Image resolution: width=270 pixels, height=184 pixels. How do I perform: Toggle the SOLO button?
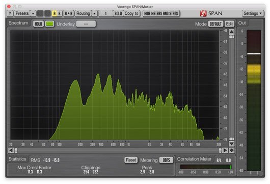coord(118,13)
